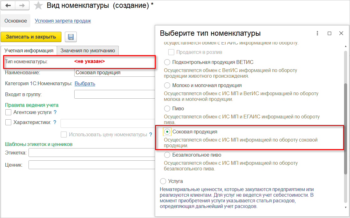
Task: Go back with the left arrow button
Action: point(8,6)
